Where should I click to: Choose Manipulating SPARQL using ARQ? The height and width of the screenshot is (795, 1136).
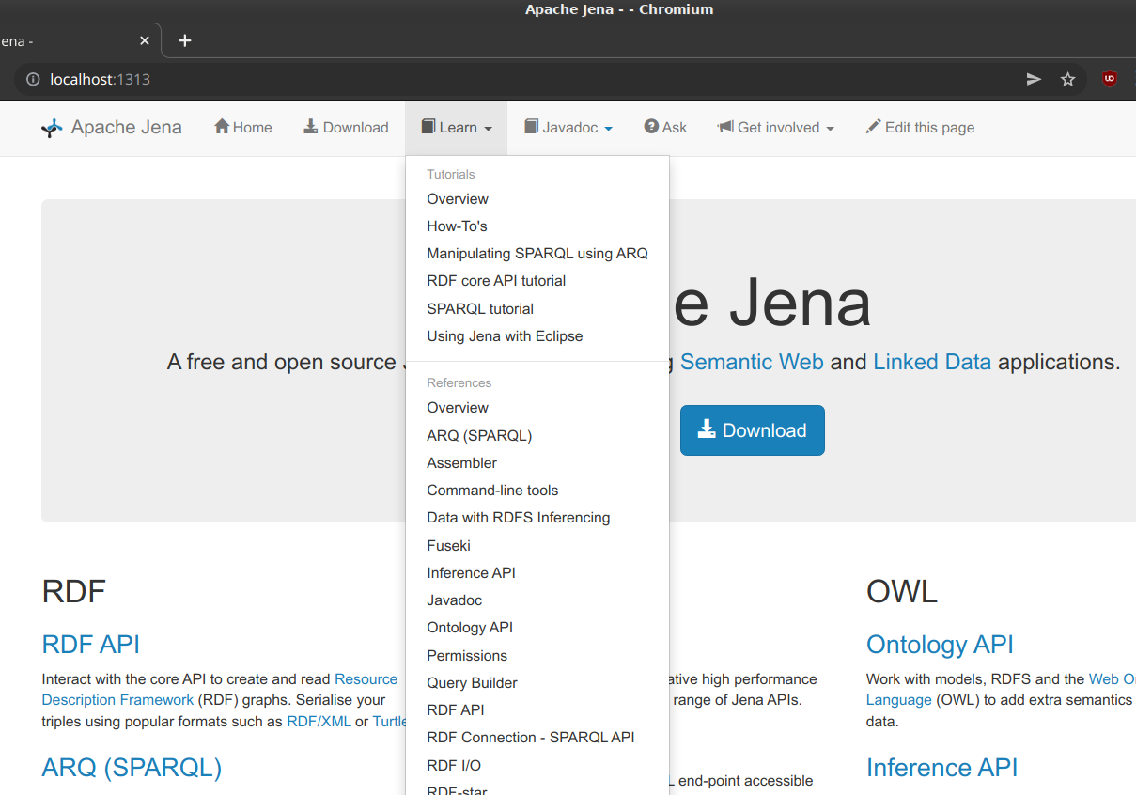point(537,254)
